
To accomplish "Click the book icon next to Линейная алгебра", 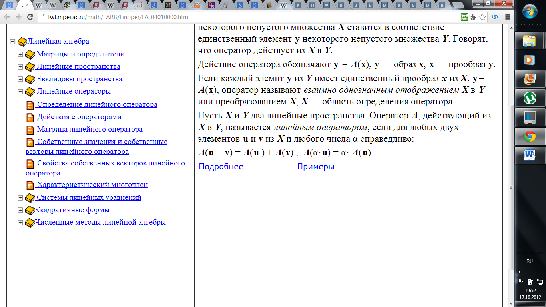I will pos(22,42).
